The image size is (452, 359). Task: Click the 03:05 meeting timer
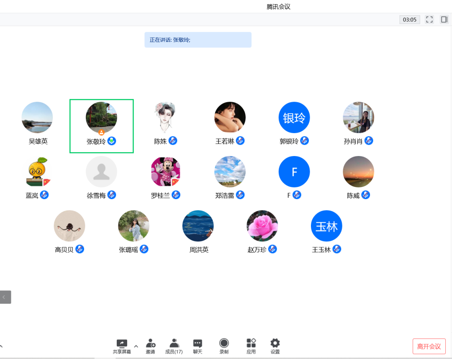point(409,20)
